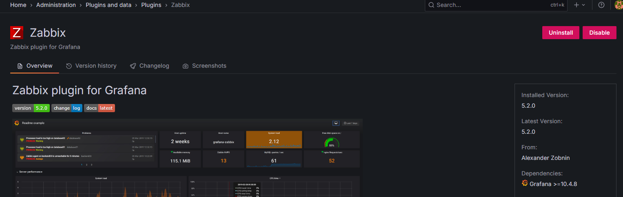Click Host name grafana-zabbix panel

tap(223, 139)
